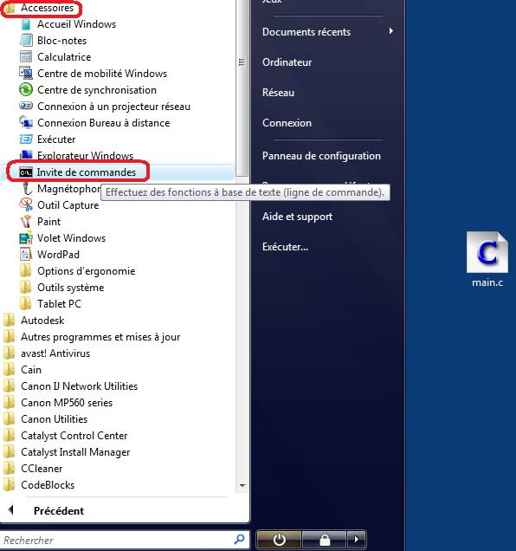
Task: Open main.c file on desktop
Action: [x=487, y=259]
